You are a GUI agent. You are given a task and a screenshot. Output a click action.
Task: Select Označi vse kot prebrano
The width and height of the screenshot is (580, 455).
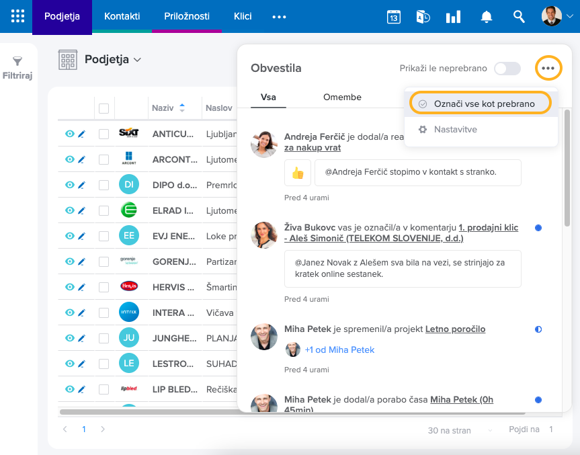[480, 104]
